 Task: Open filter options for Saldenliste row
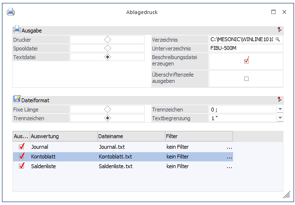(x=229, y=166)
